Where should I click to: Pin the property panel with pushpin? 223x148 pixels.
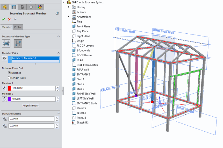pyautogui.click(x=15, y=19)
